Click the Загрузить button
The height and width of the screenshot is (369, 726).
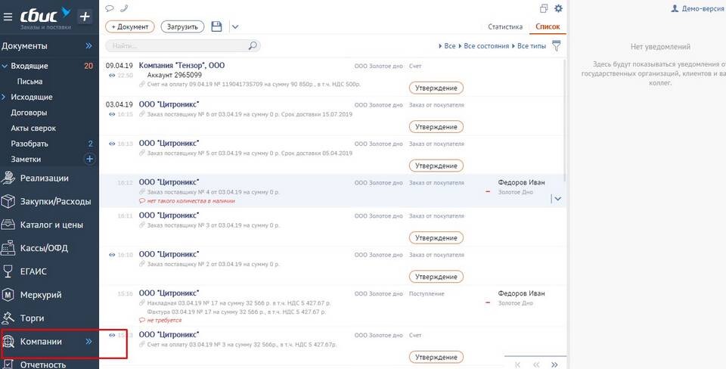182,26
